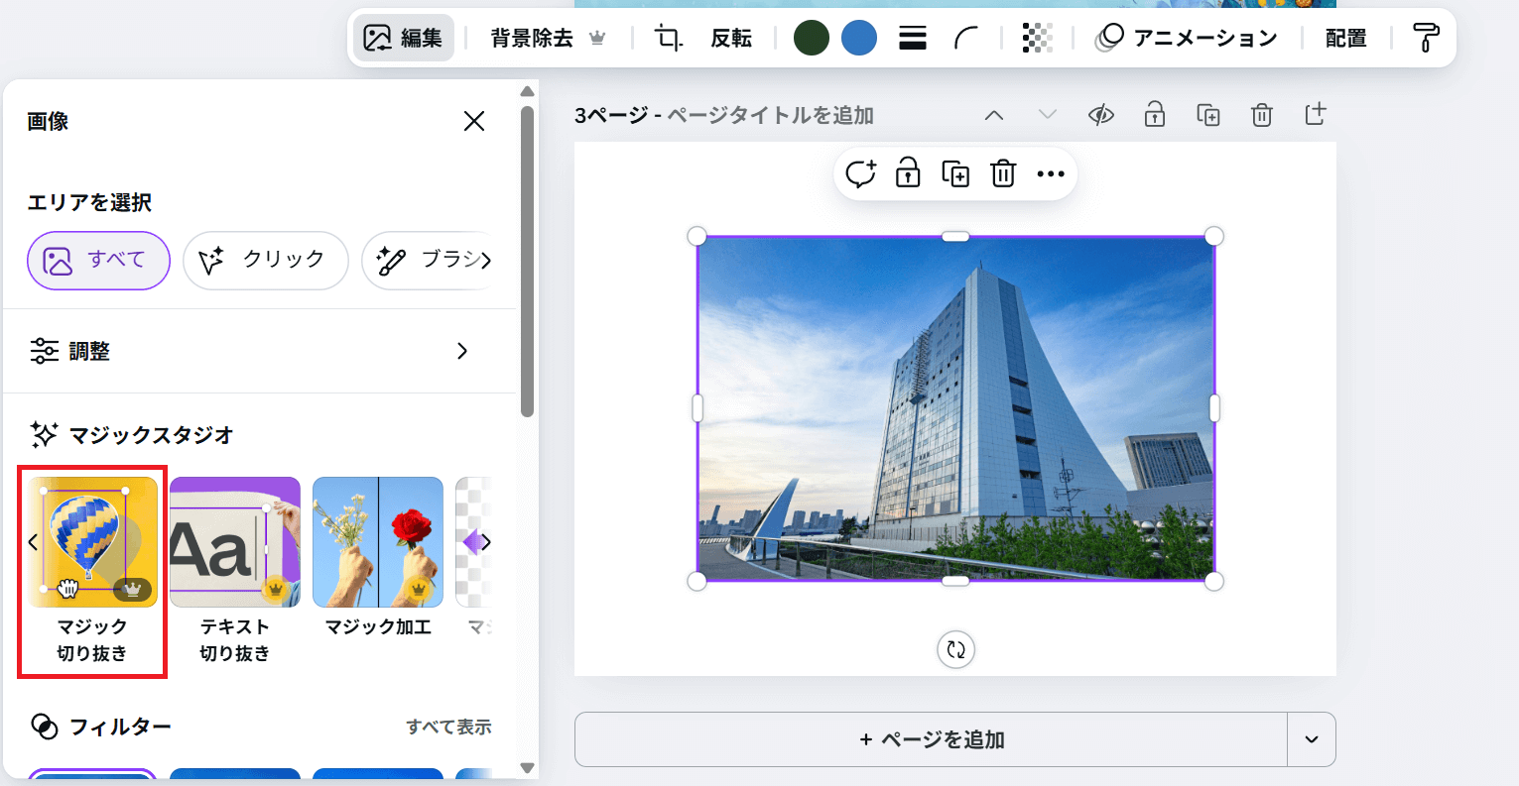Viewport: 1519px width, 786px height.
Task: Open the transparency checkerboard icon
Action: click(x=1037, y=38)
